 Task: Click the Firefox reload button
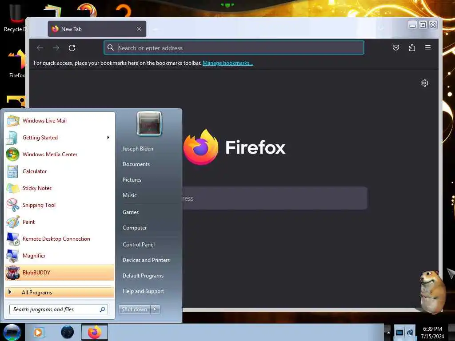coord(72,48)
